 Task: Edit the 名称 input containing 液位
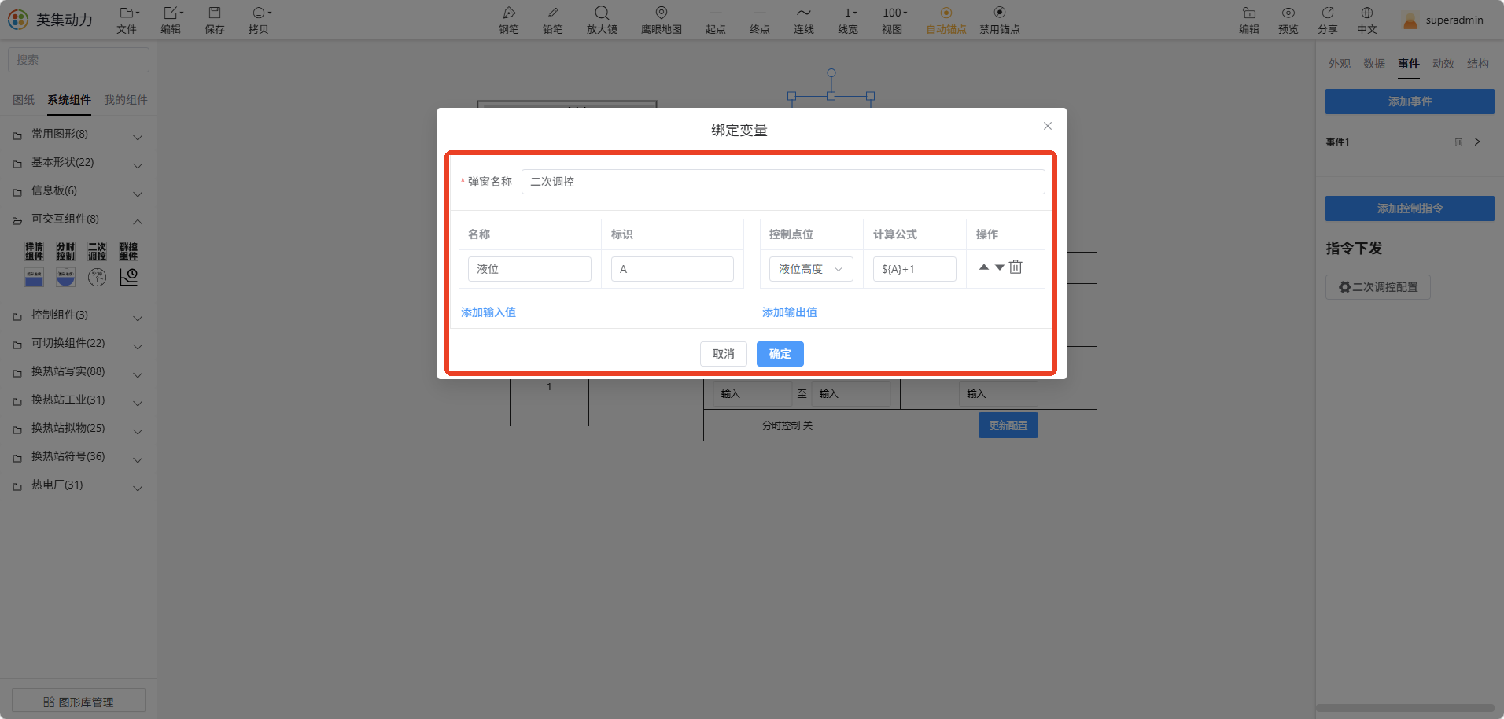[529, 269]
